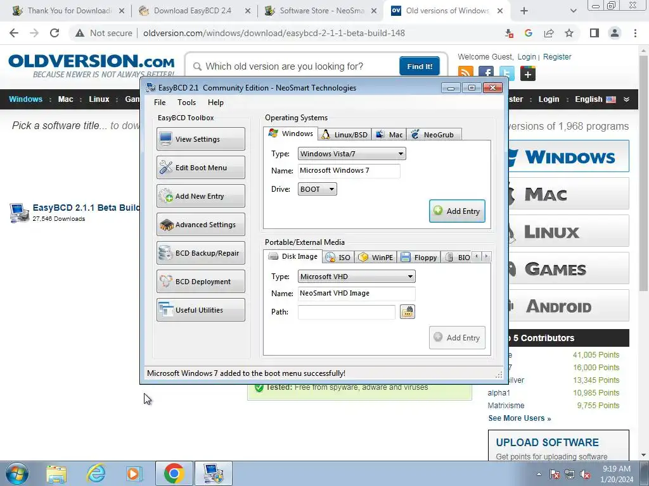Open Windows Explorer from taskbar

56,473
